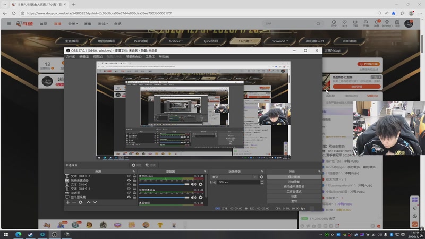This screenshot has width=425, height=239.
Task: Click the 退出 button in OBS controls
Action: (294, 201)
